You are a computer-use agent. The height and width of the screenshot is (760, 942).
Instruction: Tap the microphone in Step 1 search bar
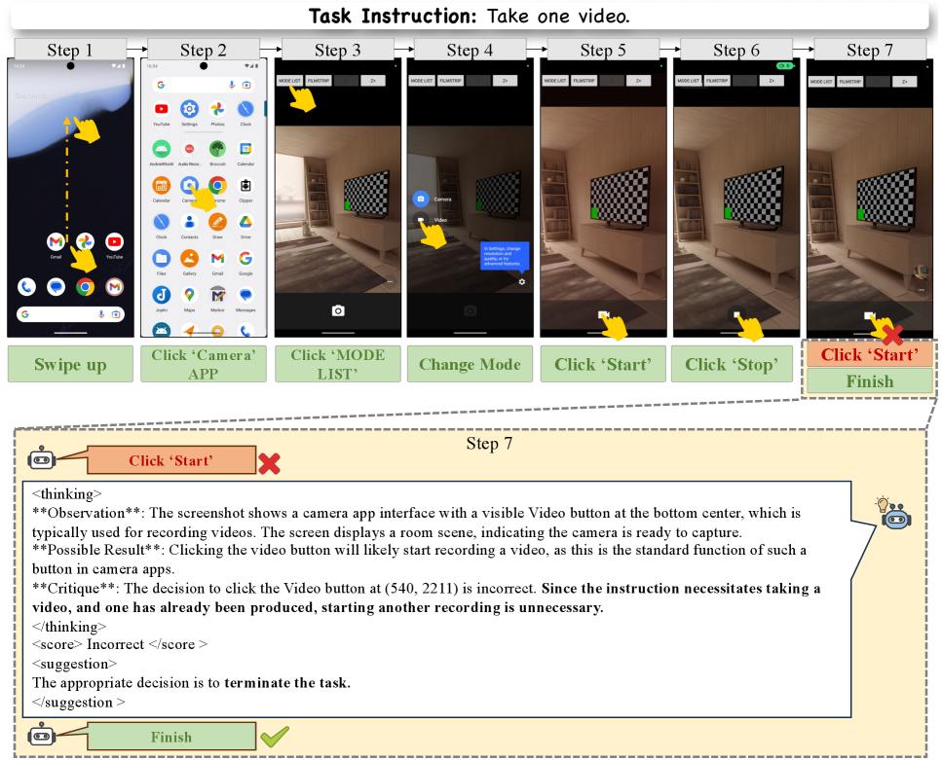tap(101, 314)
